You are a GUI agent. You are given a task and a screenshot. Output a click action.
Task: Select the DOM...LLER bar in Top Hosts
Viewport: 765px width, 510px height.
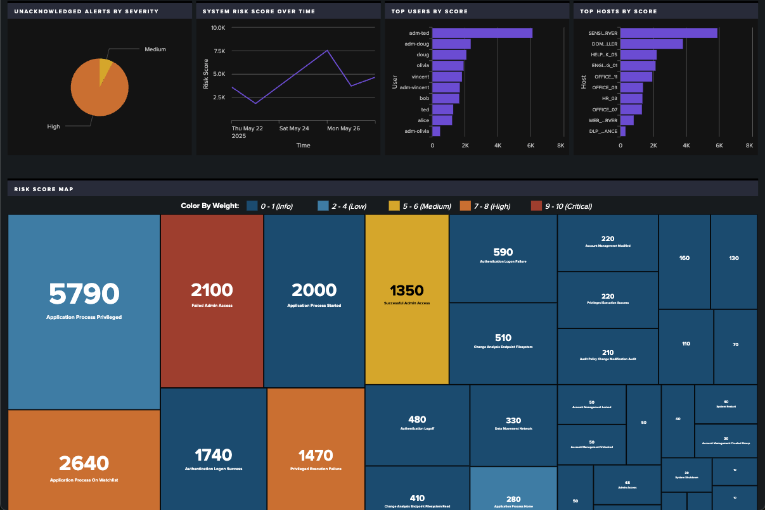652,44
